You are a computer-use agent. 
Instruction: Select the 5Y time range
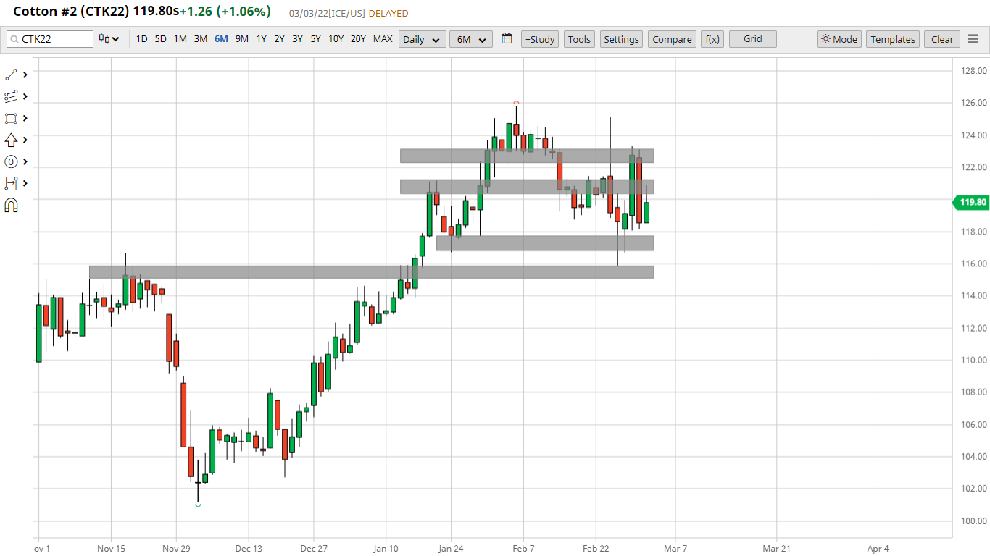(x=316, y=39)
